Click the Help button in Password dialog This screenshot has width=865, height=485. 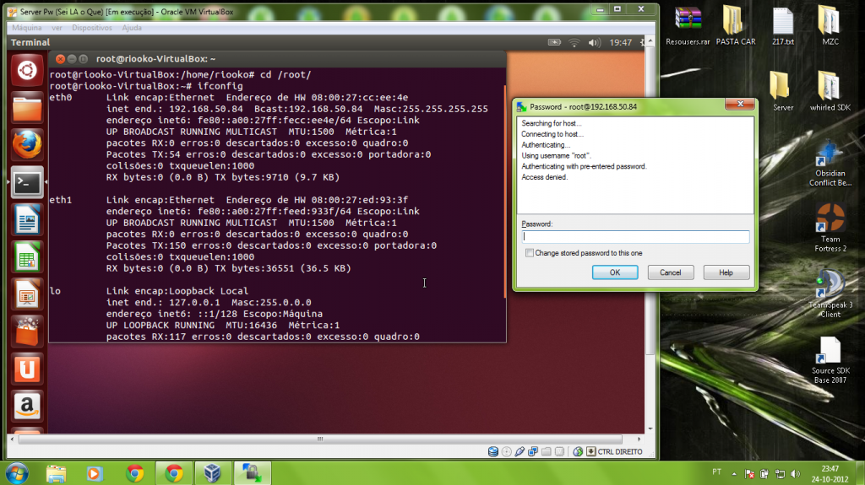tap(726, 272)
